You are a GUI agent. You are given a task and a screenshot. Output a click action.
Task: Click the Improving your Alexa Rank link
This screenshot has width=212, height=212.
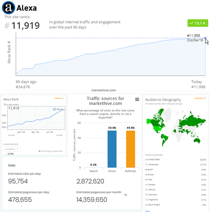50,151
